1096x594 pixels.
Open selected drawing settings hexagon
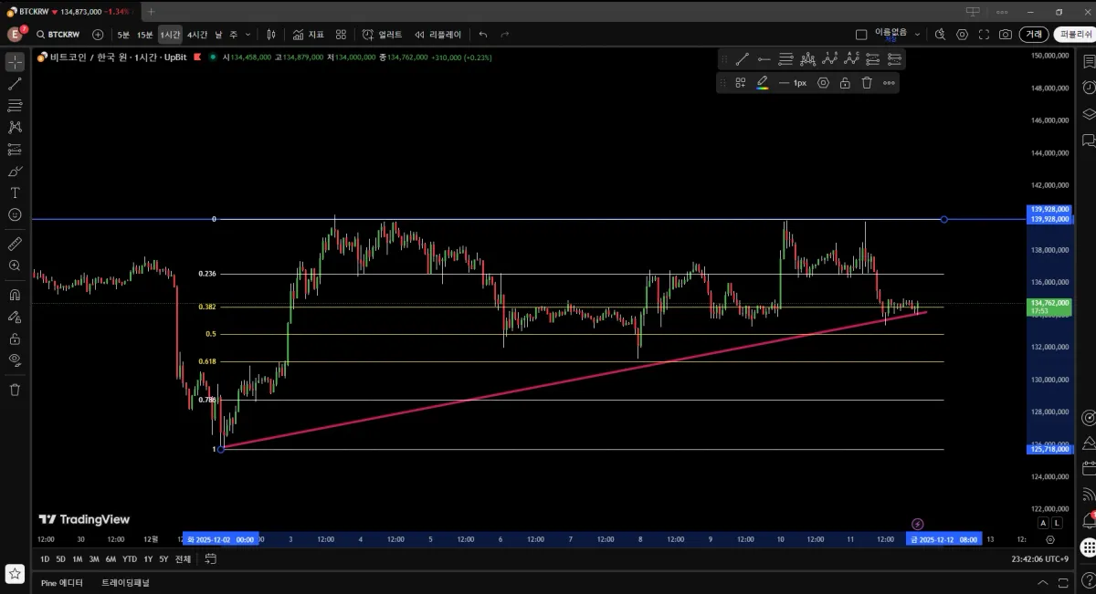pyautogui.click(x=823, y=83)
